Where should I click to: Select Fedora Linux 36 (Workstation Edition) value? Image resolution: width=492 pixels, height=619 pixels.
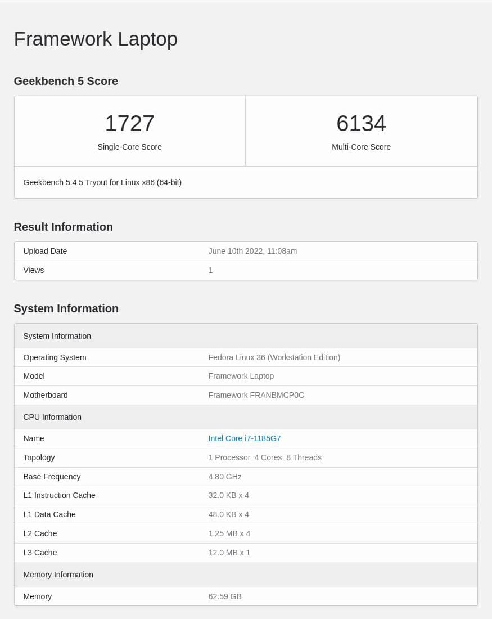coord(274,357)
